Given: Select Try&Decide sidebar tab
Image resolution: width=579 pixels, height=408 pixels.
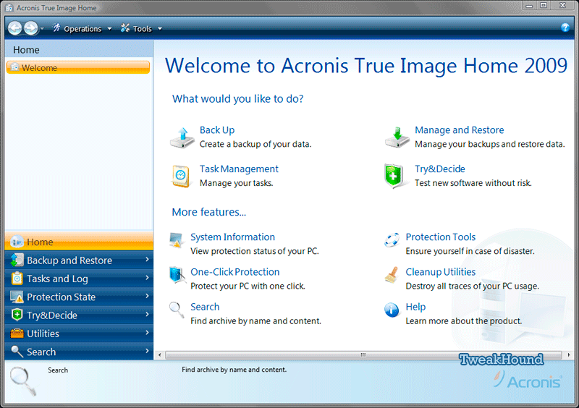Looking at the screenshot, I should tap(79, 315).
